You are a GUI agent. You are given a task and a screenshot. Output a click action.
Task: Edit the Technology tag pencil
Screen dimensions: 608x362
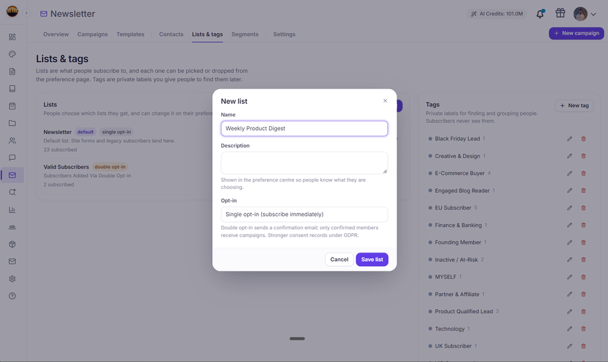point(569,329)
